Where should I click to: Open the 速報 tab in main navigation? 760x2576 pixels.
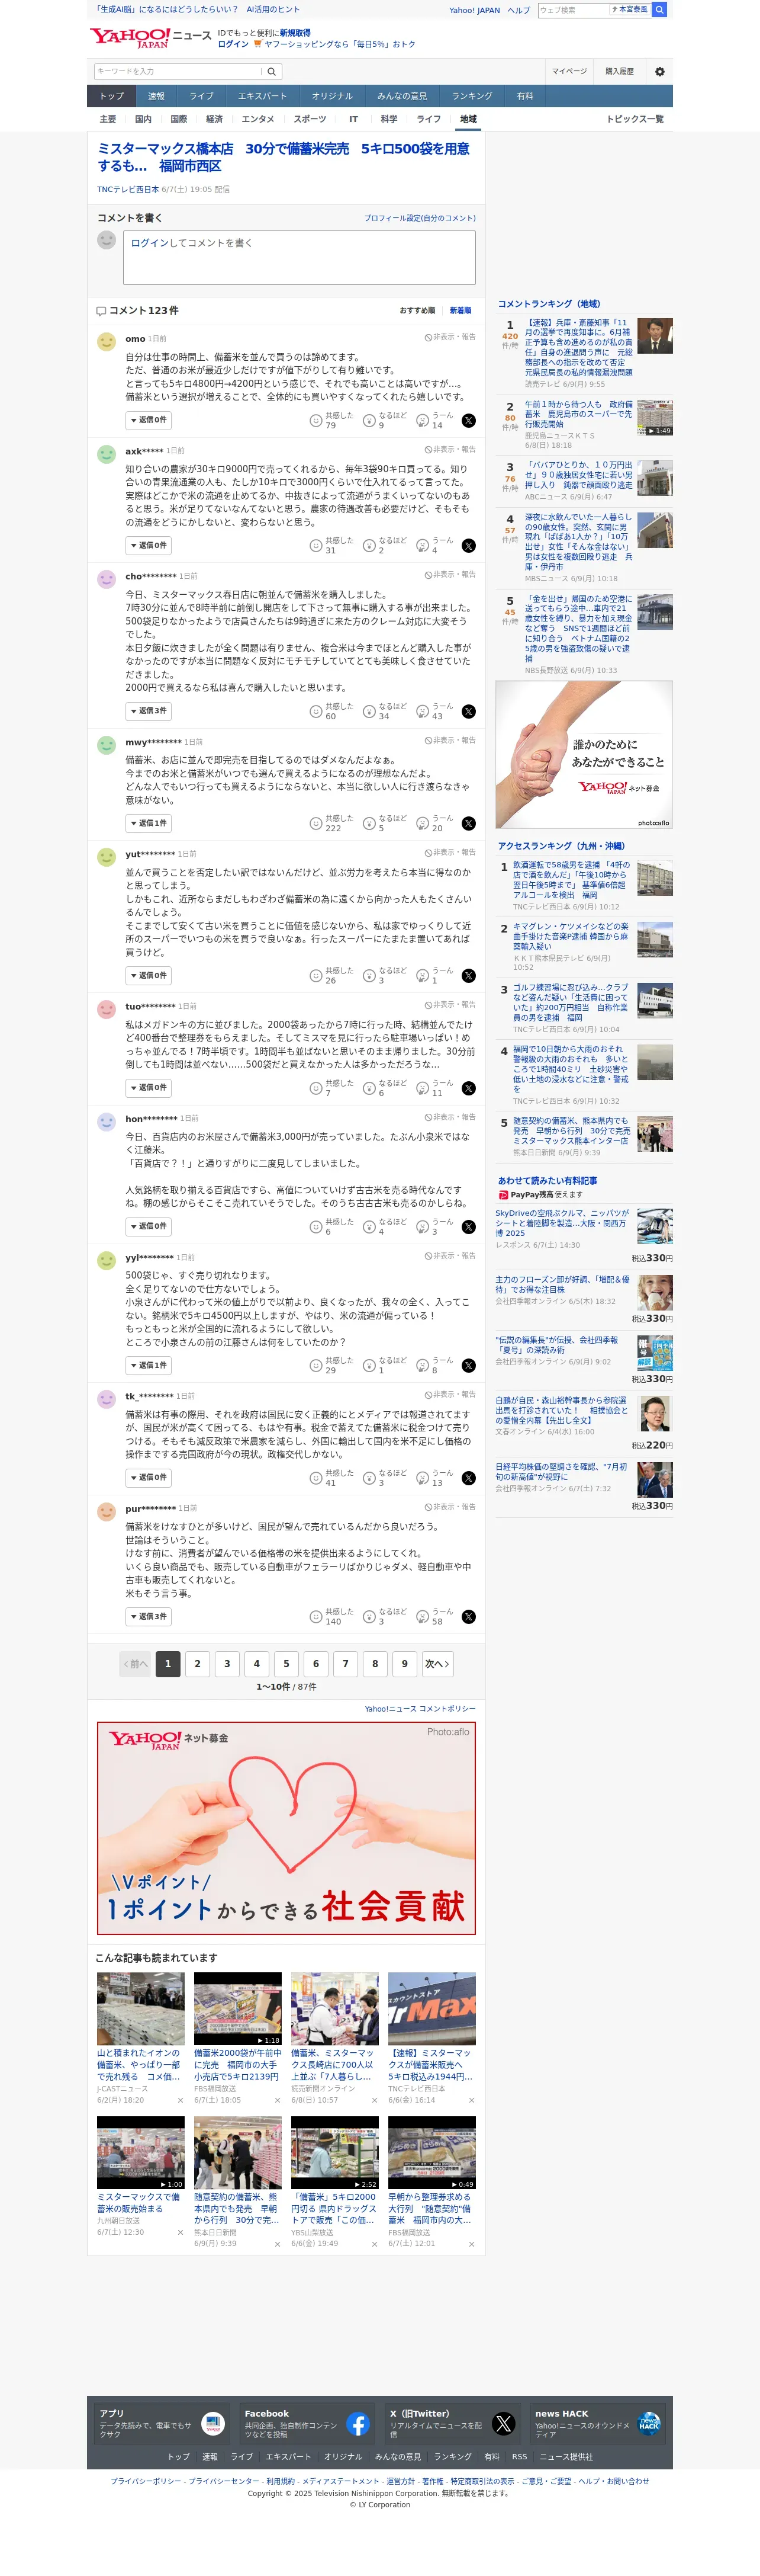coord(157,96)
